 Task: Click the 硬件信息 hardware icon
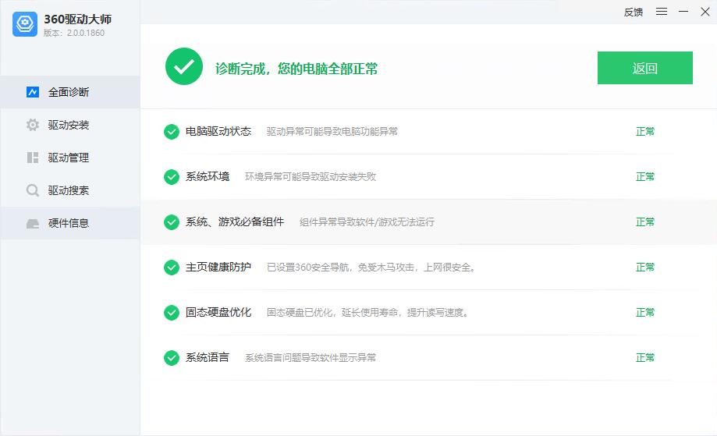pyautogui.click(x=33, y=223)
